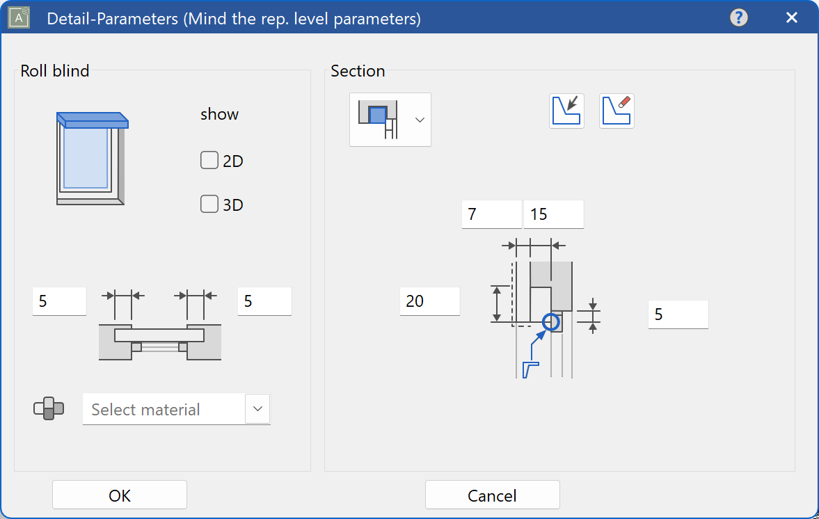The image size is (819, 519).
Task: Click the blue insertion point circle in section diagram
Action: [x=550, y=322]
